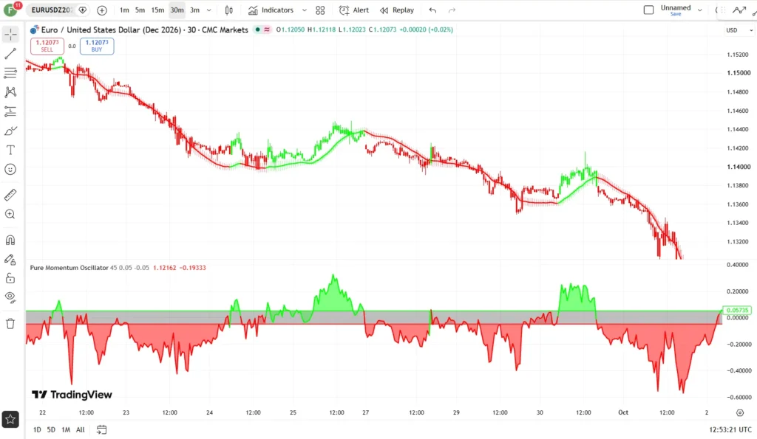
Task: Open the forecasting and measurement tools
Action: pos(10,111)
